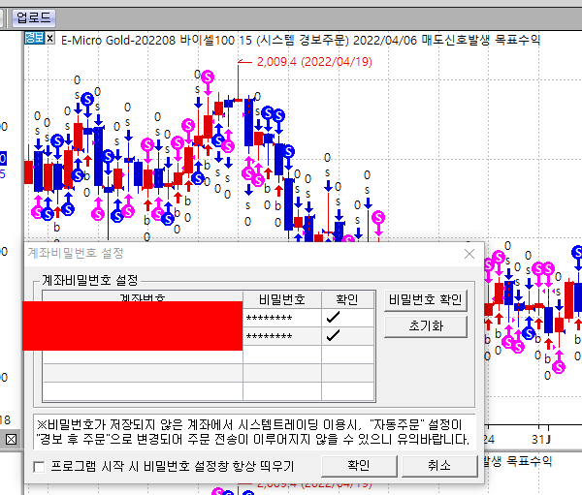
Task: Click the 업로드 button
Action: click(x=34, y=17)
